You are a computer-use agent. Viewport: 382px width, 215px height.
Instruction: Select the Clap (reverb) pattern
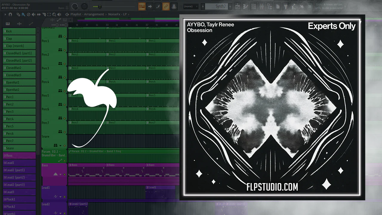click(19, 46)
